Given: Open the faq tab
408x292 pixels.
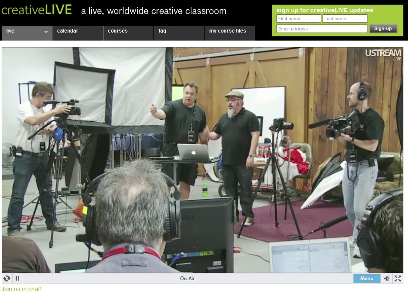Looking at the screenshot, I should click(x=179, y=33).
